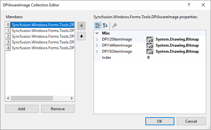Collapse the Misc category
The width and height of the screenshot is (211, 130).
(97, 33)
